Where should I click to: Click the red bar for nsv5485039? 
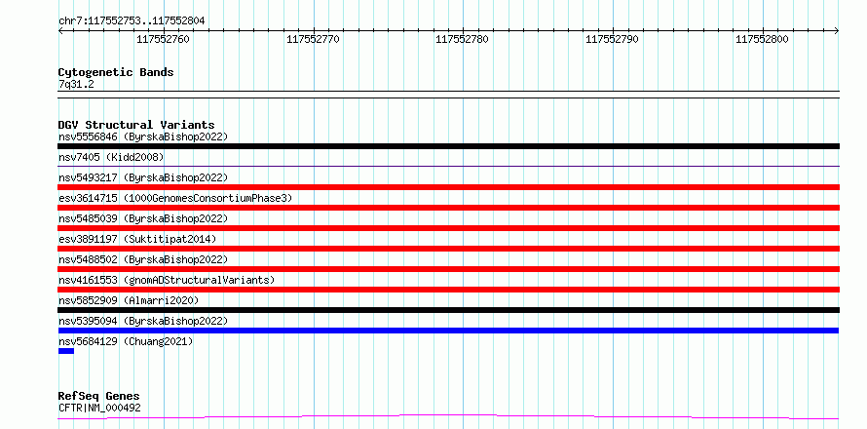point(448,228)
